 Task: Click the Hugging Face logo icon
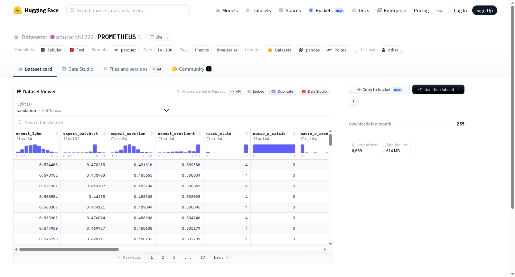pyautogui.click(x=18, y=10)
